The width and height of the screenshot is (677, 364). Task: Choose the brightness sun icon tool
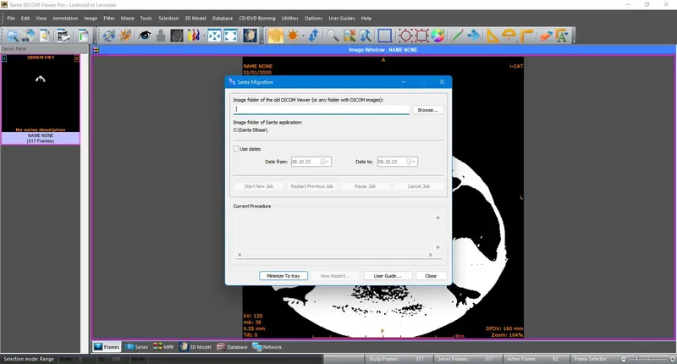pyautogui.click(x=293, y=36)
